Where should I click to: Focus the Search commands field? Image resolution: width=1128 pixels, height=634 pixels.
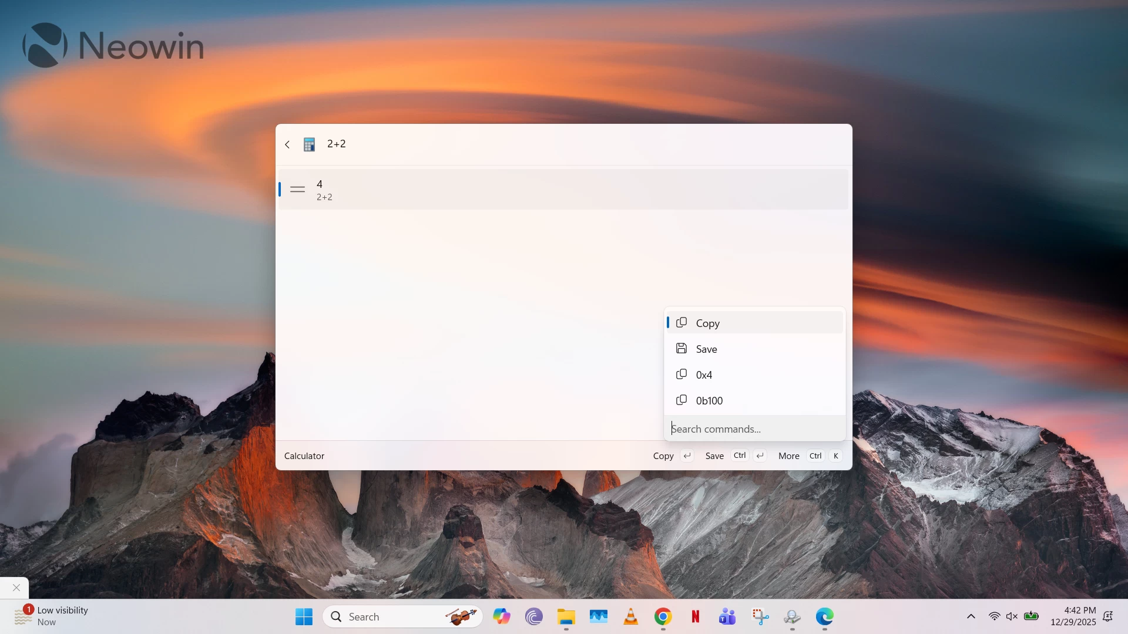pos(754,429)
